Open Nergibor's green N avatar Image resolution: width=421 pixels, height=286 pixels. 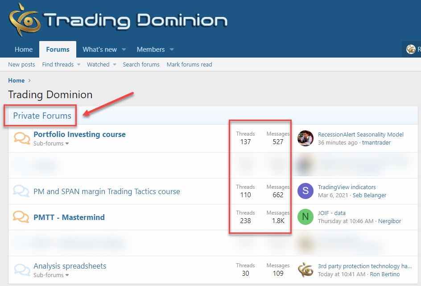point(305,217)
